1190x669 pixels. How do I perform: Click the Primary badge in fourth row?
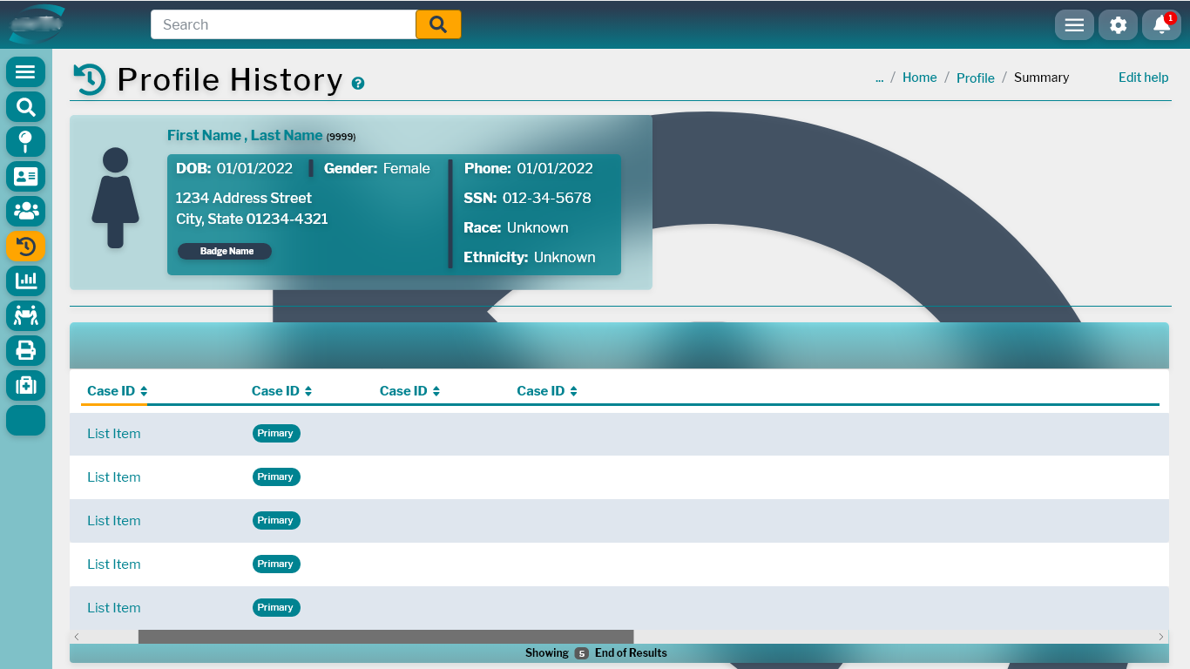[276, 564]
